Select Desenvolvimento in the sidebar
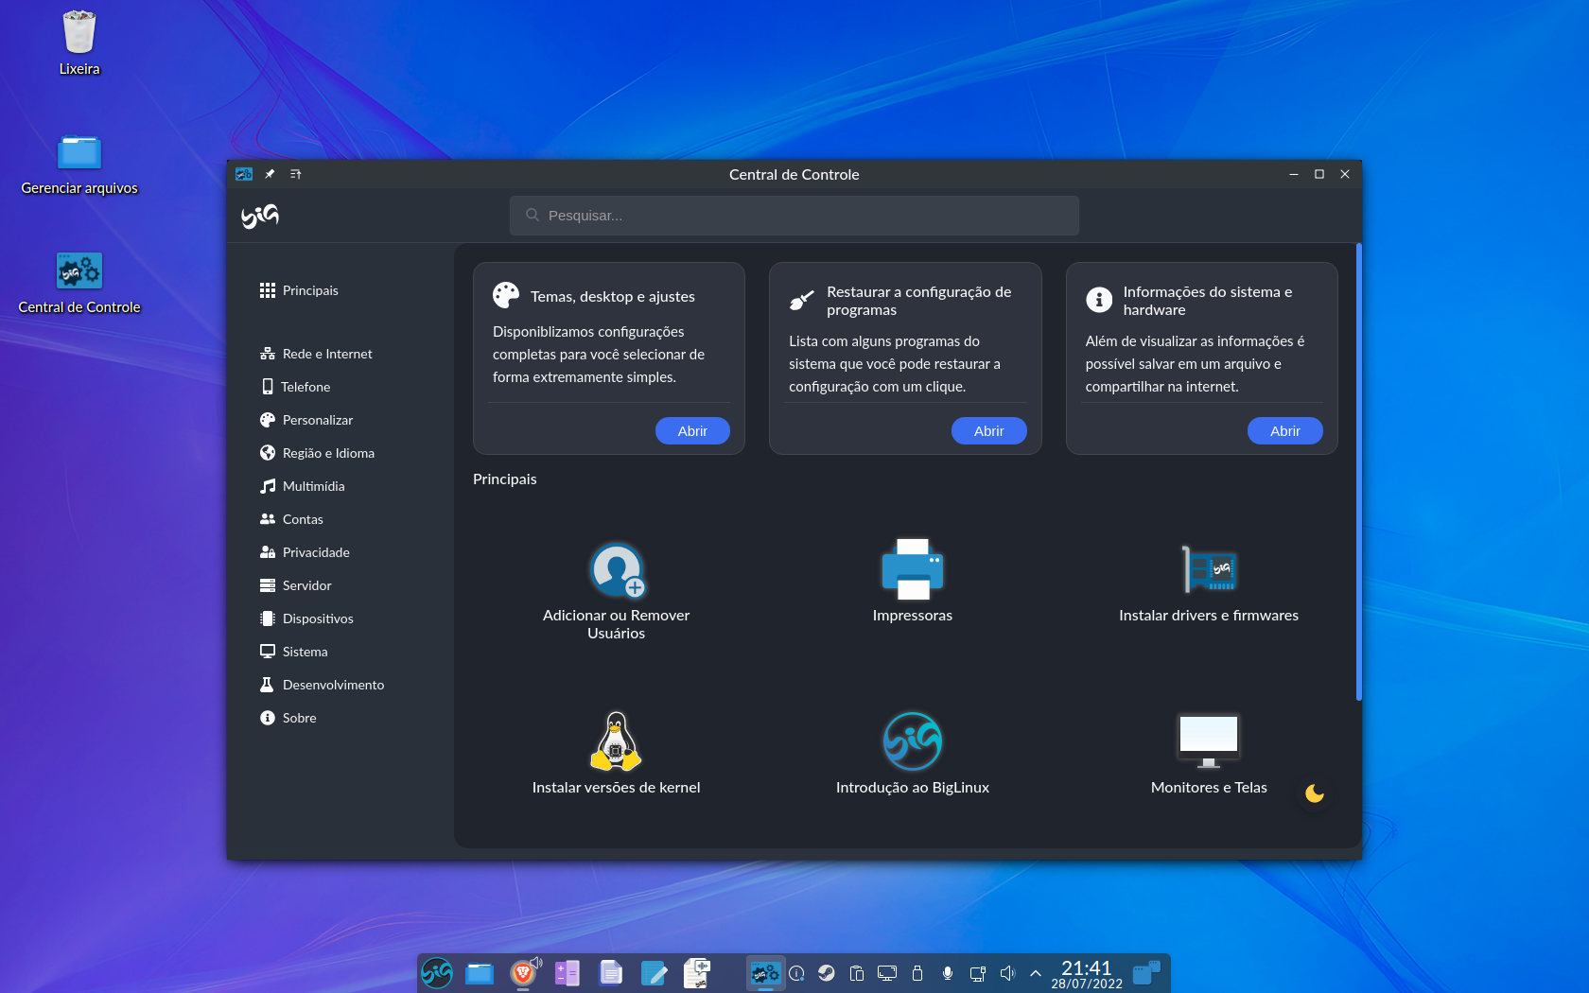The image size is (1589, 993). click(x=322, y=685)
